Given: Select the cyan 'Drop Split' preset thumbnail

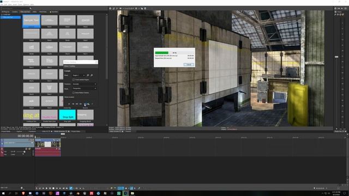Looking at the screenshot, I should click(68, 115).
